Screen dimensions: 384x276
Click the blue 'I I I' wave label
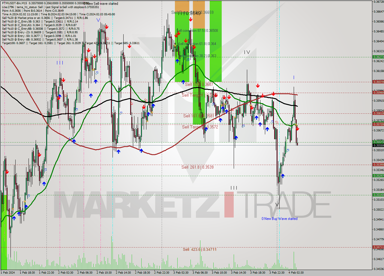pyautogui.click(x=60, y=63)
